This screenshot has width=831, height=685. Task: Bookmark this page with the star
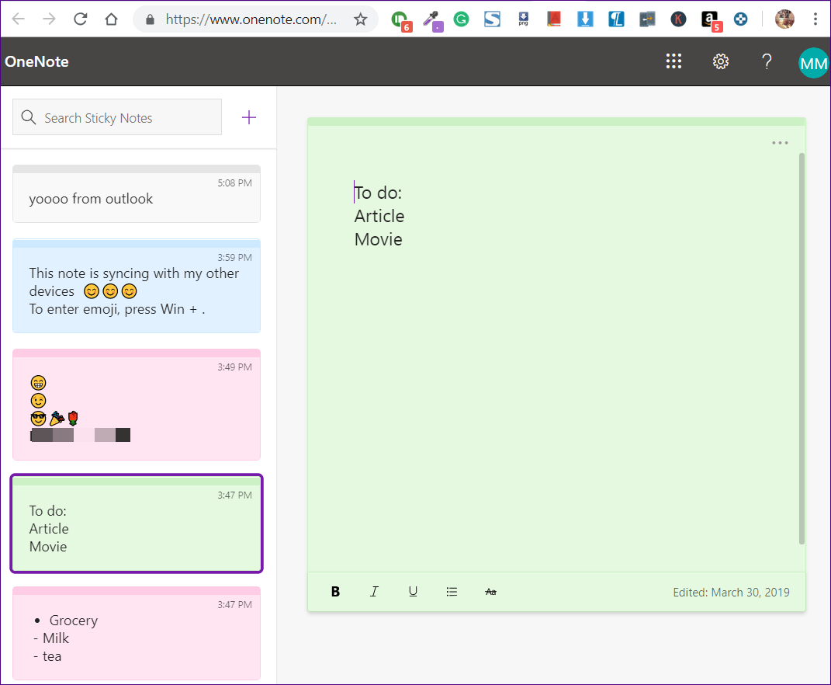(x=360, y=19)
